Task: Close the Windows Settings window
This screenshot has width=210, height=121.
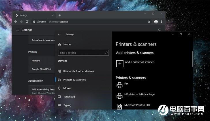Action: click(189, 34)
